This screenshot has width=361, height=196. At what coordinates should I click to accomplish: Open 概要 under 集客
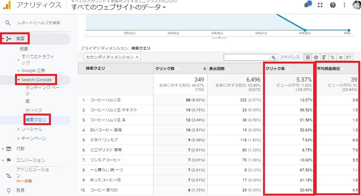point(24,49)
